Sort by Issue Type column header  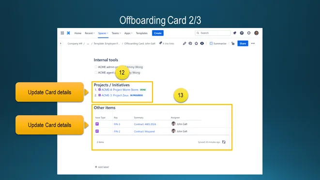100,118
